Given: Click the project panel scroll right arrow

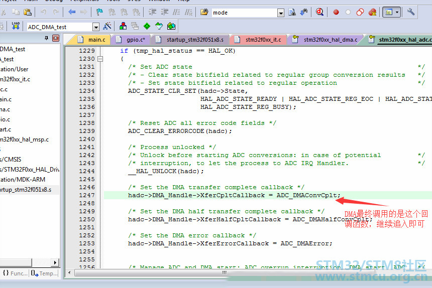Looking at the screenshot, I should 55,262.
